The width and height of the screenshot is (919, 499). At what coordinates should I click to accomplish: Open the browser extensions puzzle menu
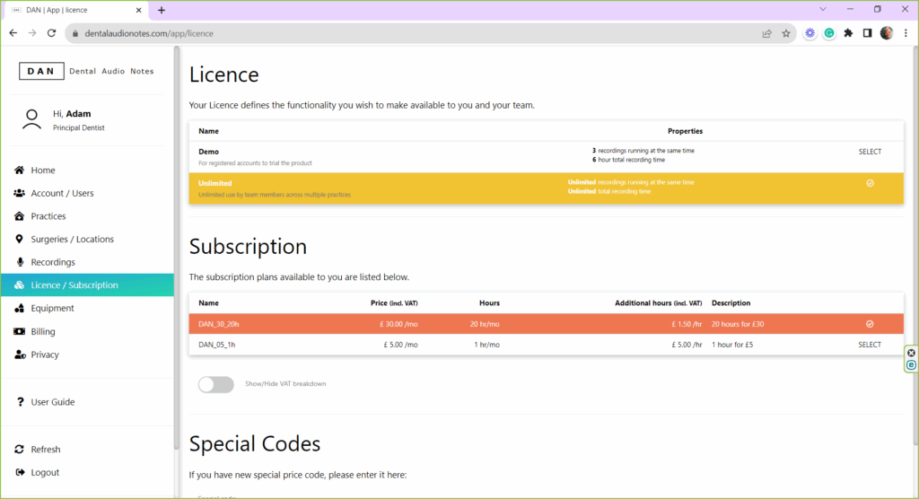(848, 33)
